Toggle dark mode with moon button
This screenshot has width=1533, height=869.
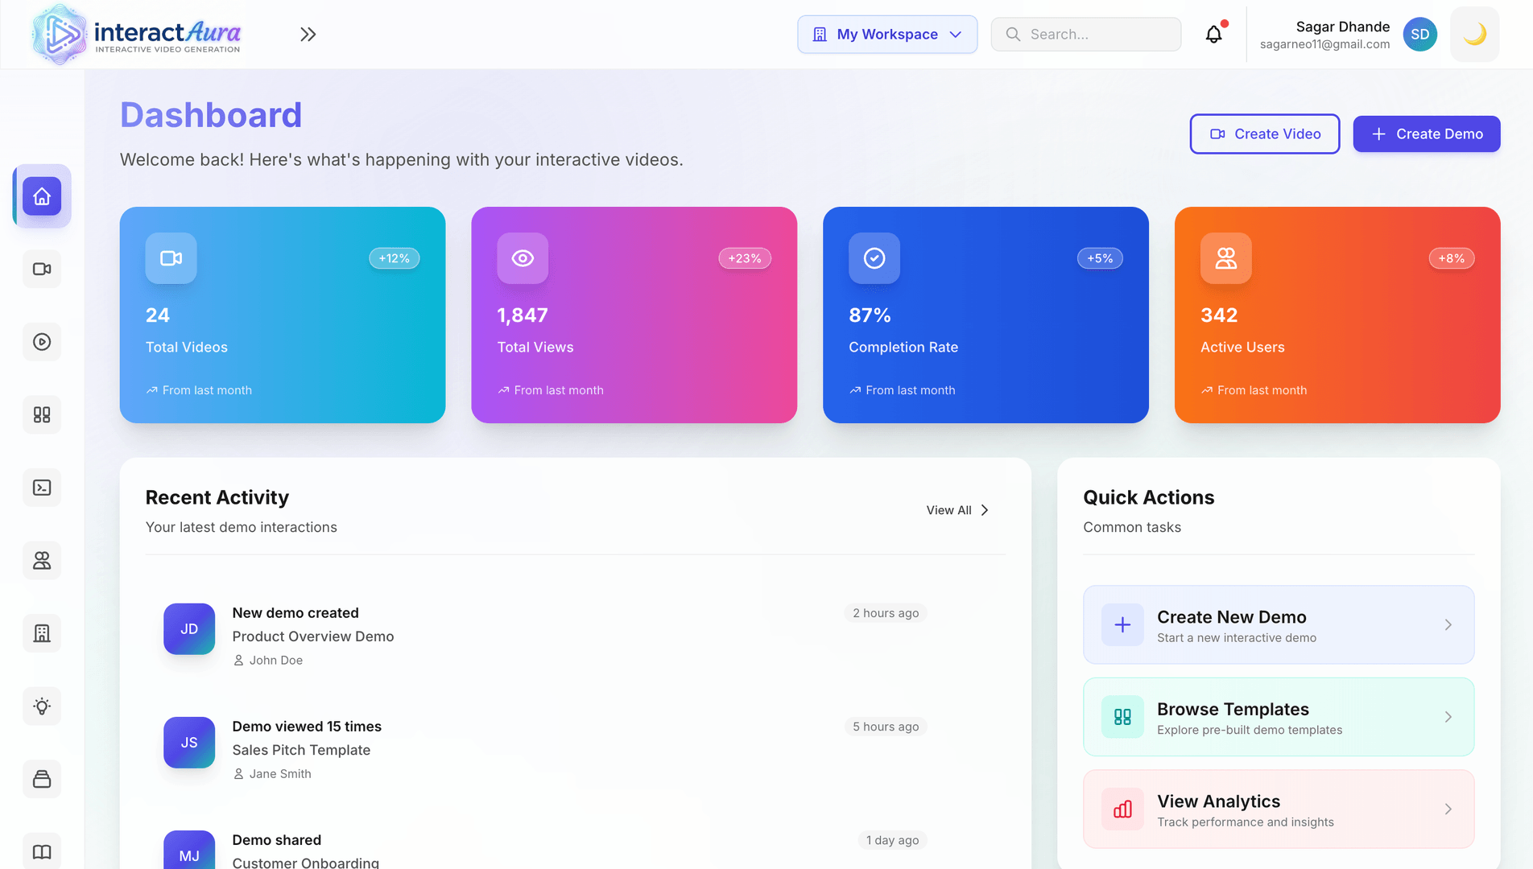(1474, 35)
